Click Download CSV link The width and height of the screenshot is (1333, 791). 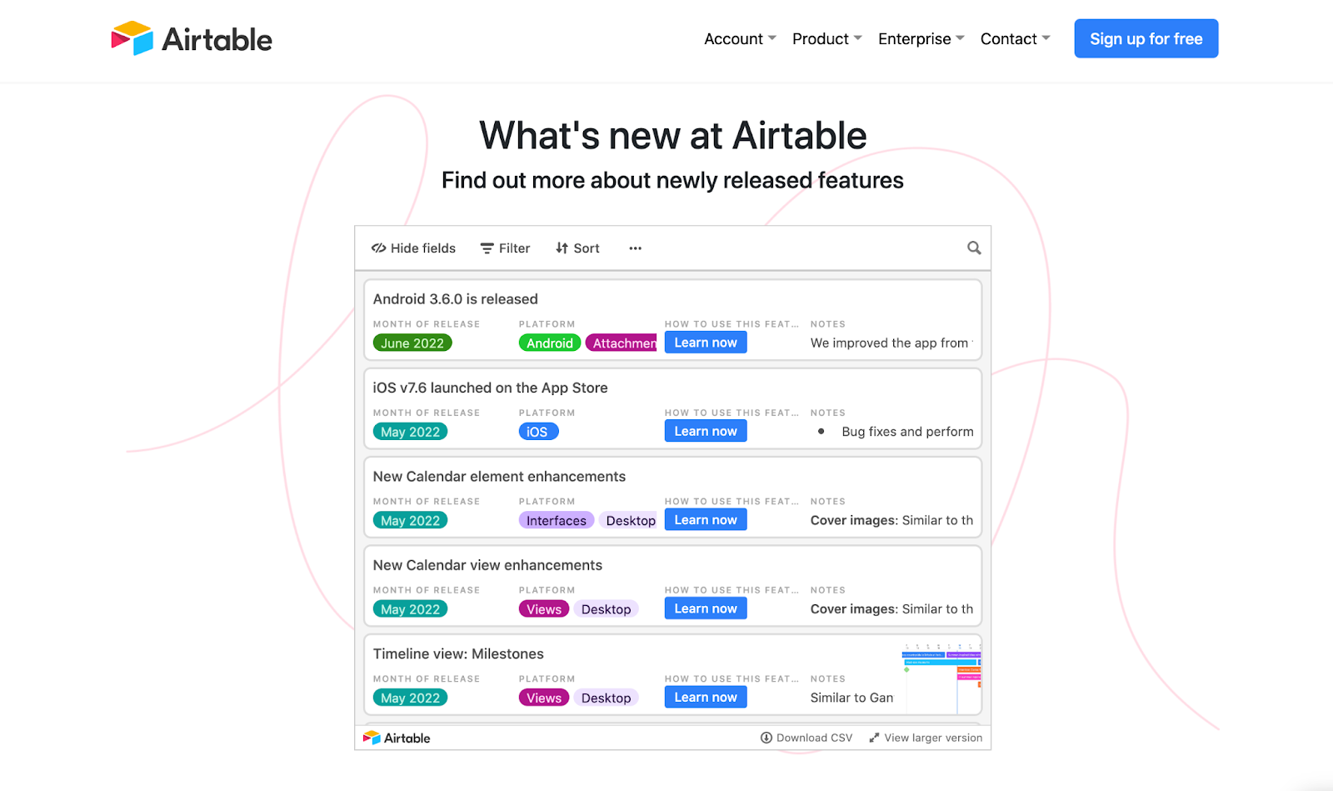click(806, 738)
